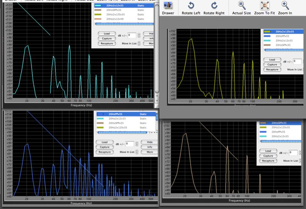306x209 pixels.
Task: Focus dB +/- field in tan plot panel
Action: pyautogui.click(x=293, y=153)
